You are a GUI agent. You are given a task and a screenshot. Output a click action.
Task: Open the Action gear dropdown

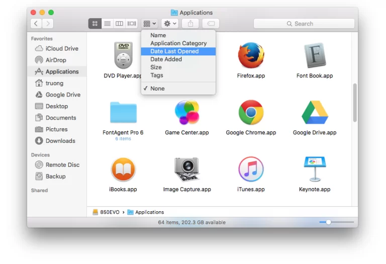(x=170, y=24)
